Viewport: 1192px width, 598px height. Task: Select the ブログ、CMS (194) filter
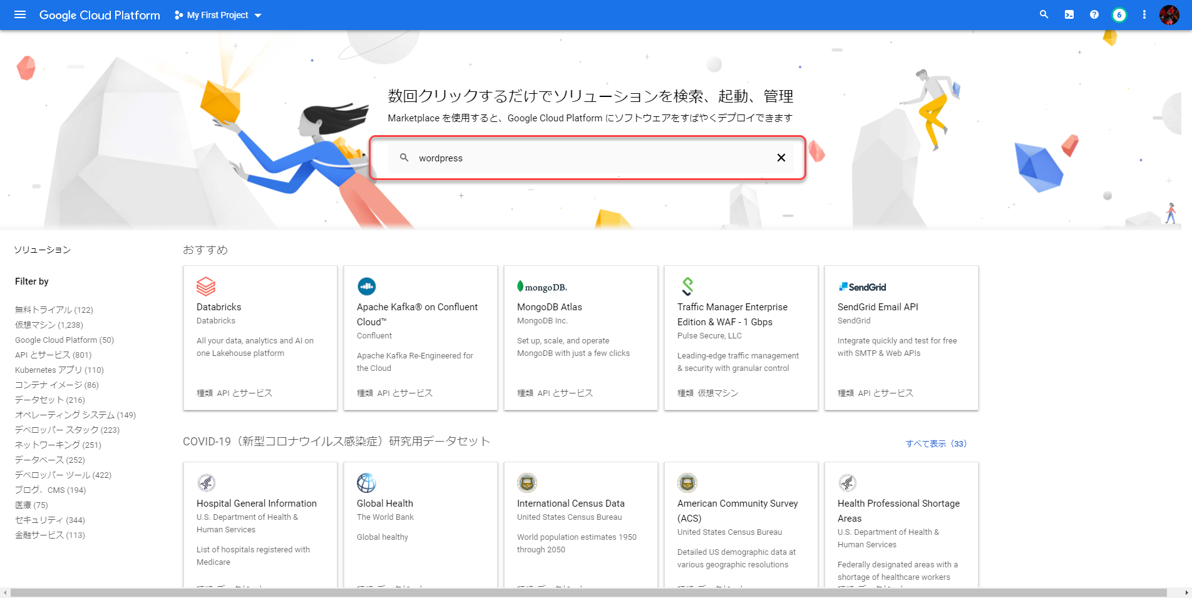[x=51, y=490]
